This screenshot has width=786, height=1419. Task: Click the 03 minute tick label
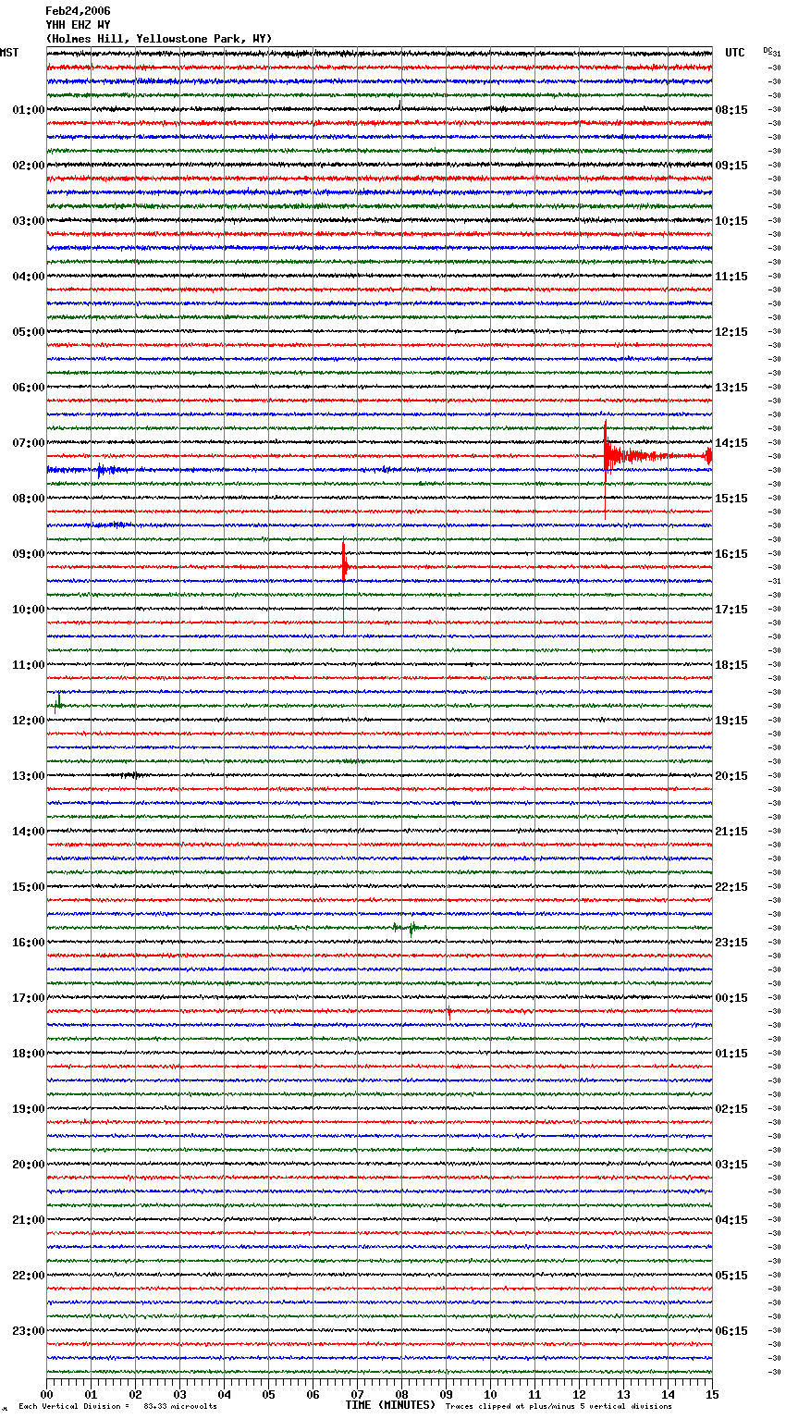[180, 1394]
